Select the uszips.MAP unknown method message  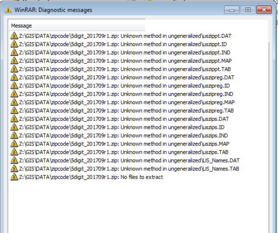coord(124,144)
